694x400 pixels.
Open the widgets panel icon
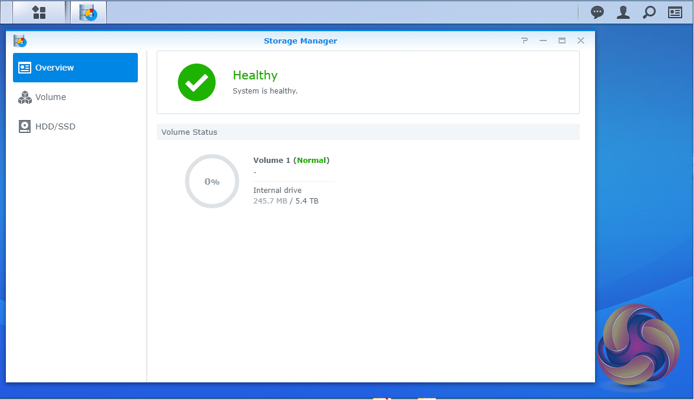click(675, 12)
